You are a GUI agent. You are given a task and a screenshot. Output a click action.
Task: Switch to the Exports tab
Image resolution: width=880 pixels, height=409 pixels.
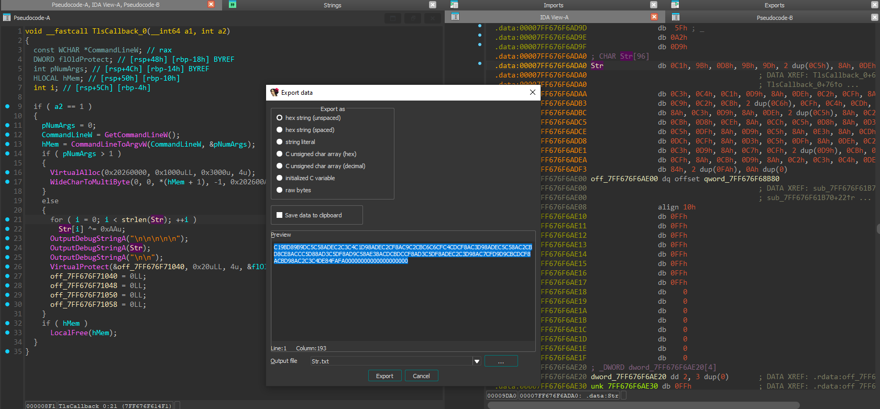(x=774, y=5)
